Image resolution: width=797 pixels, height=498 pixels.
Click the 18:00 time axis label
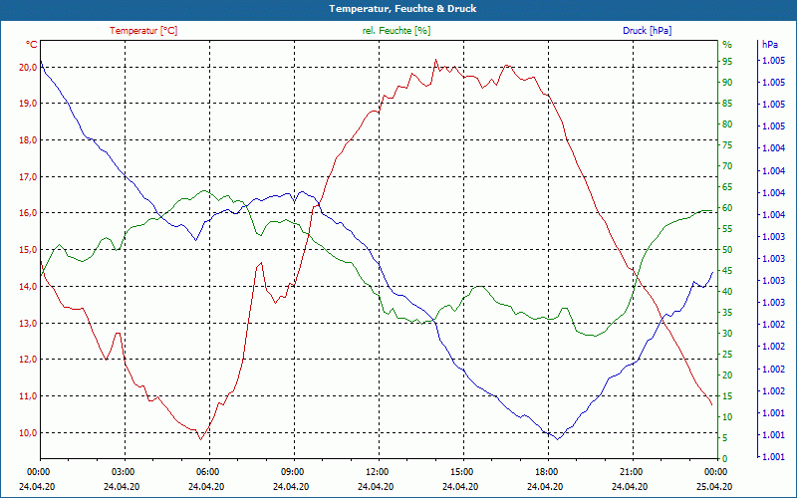546,471
